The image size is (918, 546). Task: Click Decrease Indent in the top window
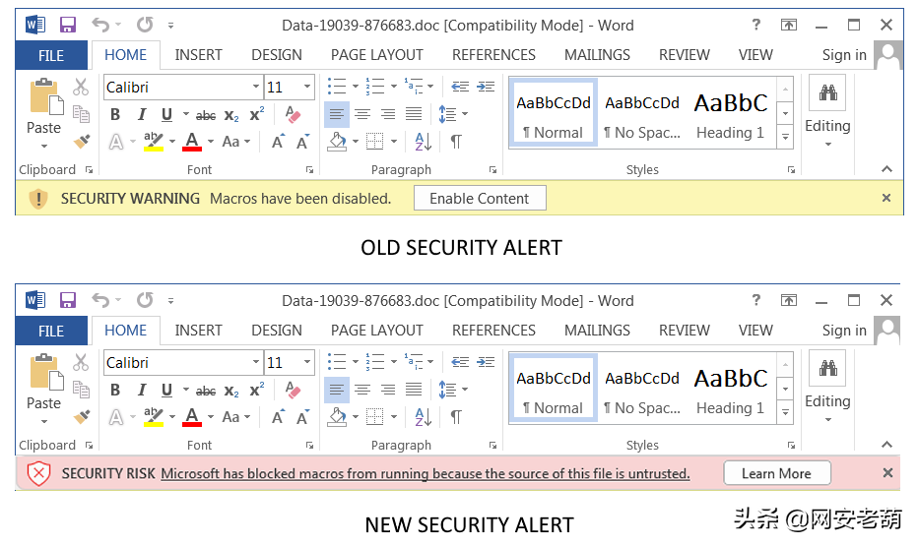click(x=460, y=88)
